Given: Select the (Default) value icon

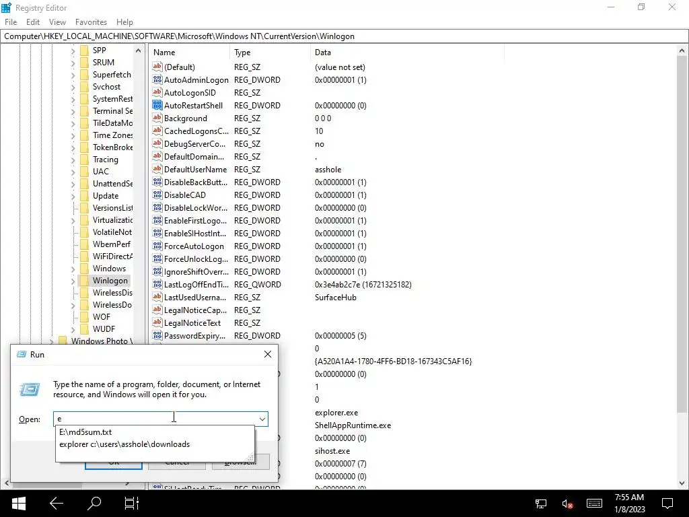Looking at the screenshot, I should [157, 67].
